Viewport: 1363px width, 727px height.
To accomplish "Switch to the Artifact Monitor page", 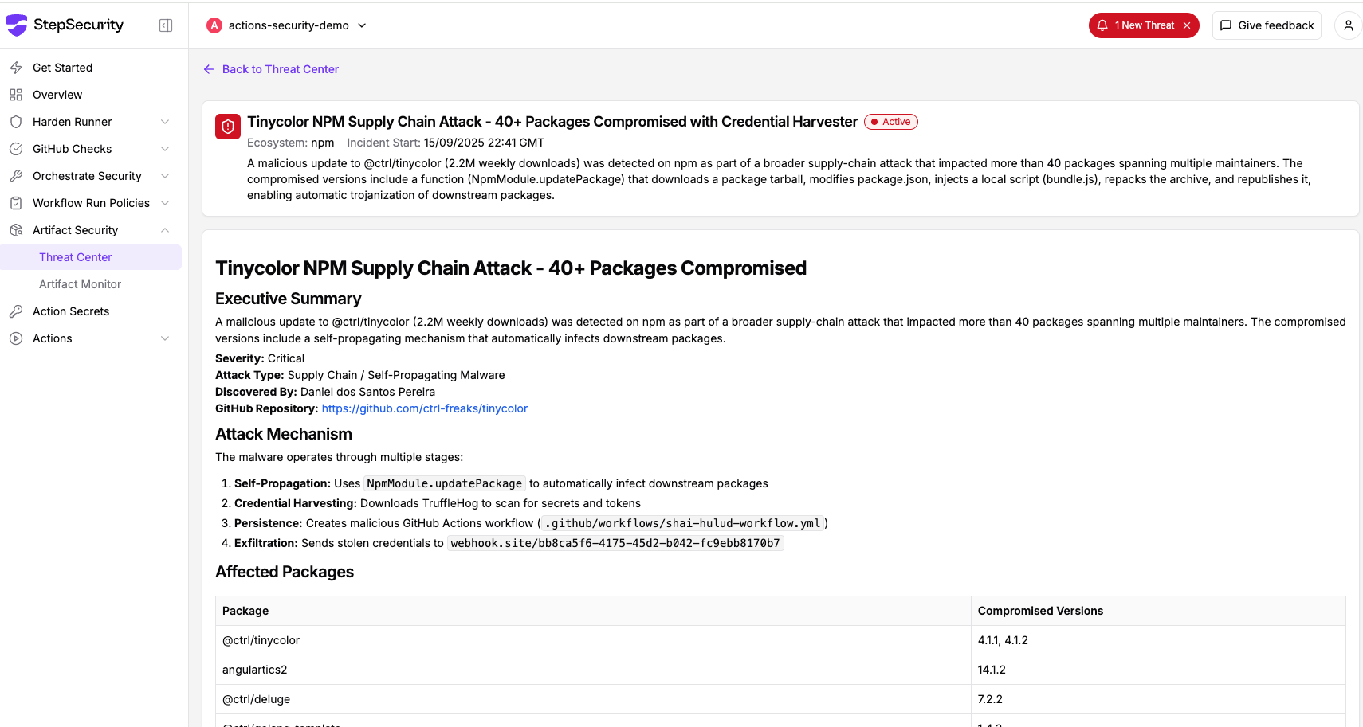I will (x=80, y=283).
